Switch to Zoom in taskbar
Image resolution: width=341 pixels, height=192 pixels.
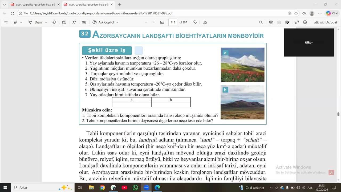tap(147, 187)
